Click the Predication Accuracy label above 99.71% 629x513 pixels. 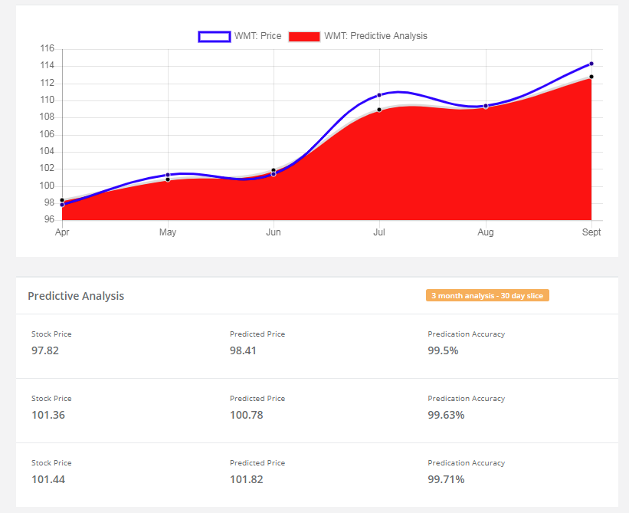pyautogui.click(x=466, y=463)
